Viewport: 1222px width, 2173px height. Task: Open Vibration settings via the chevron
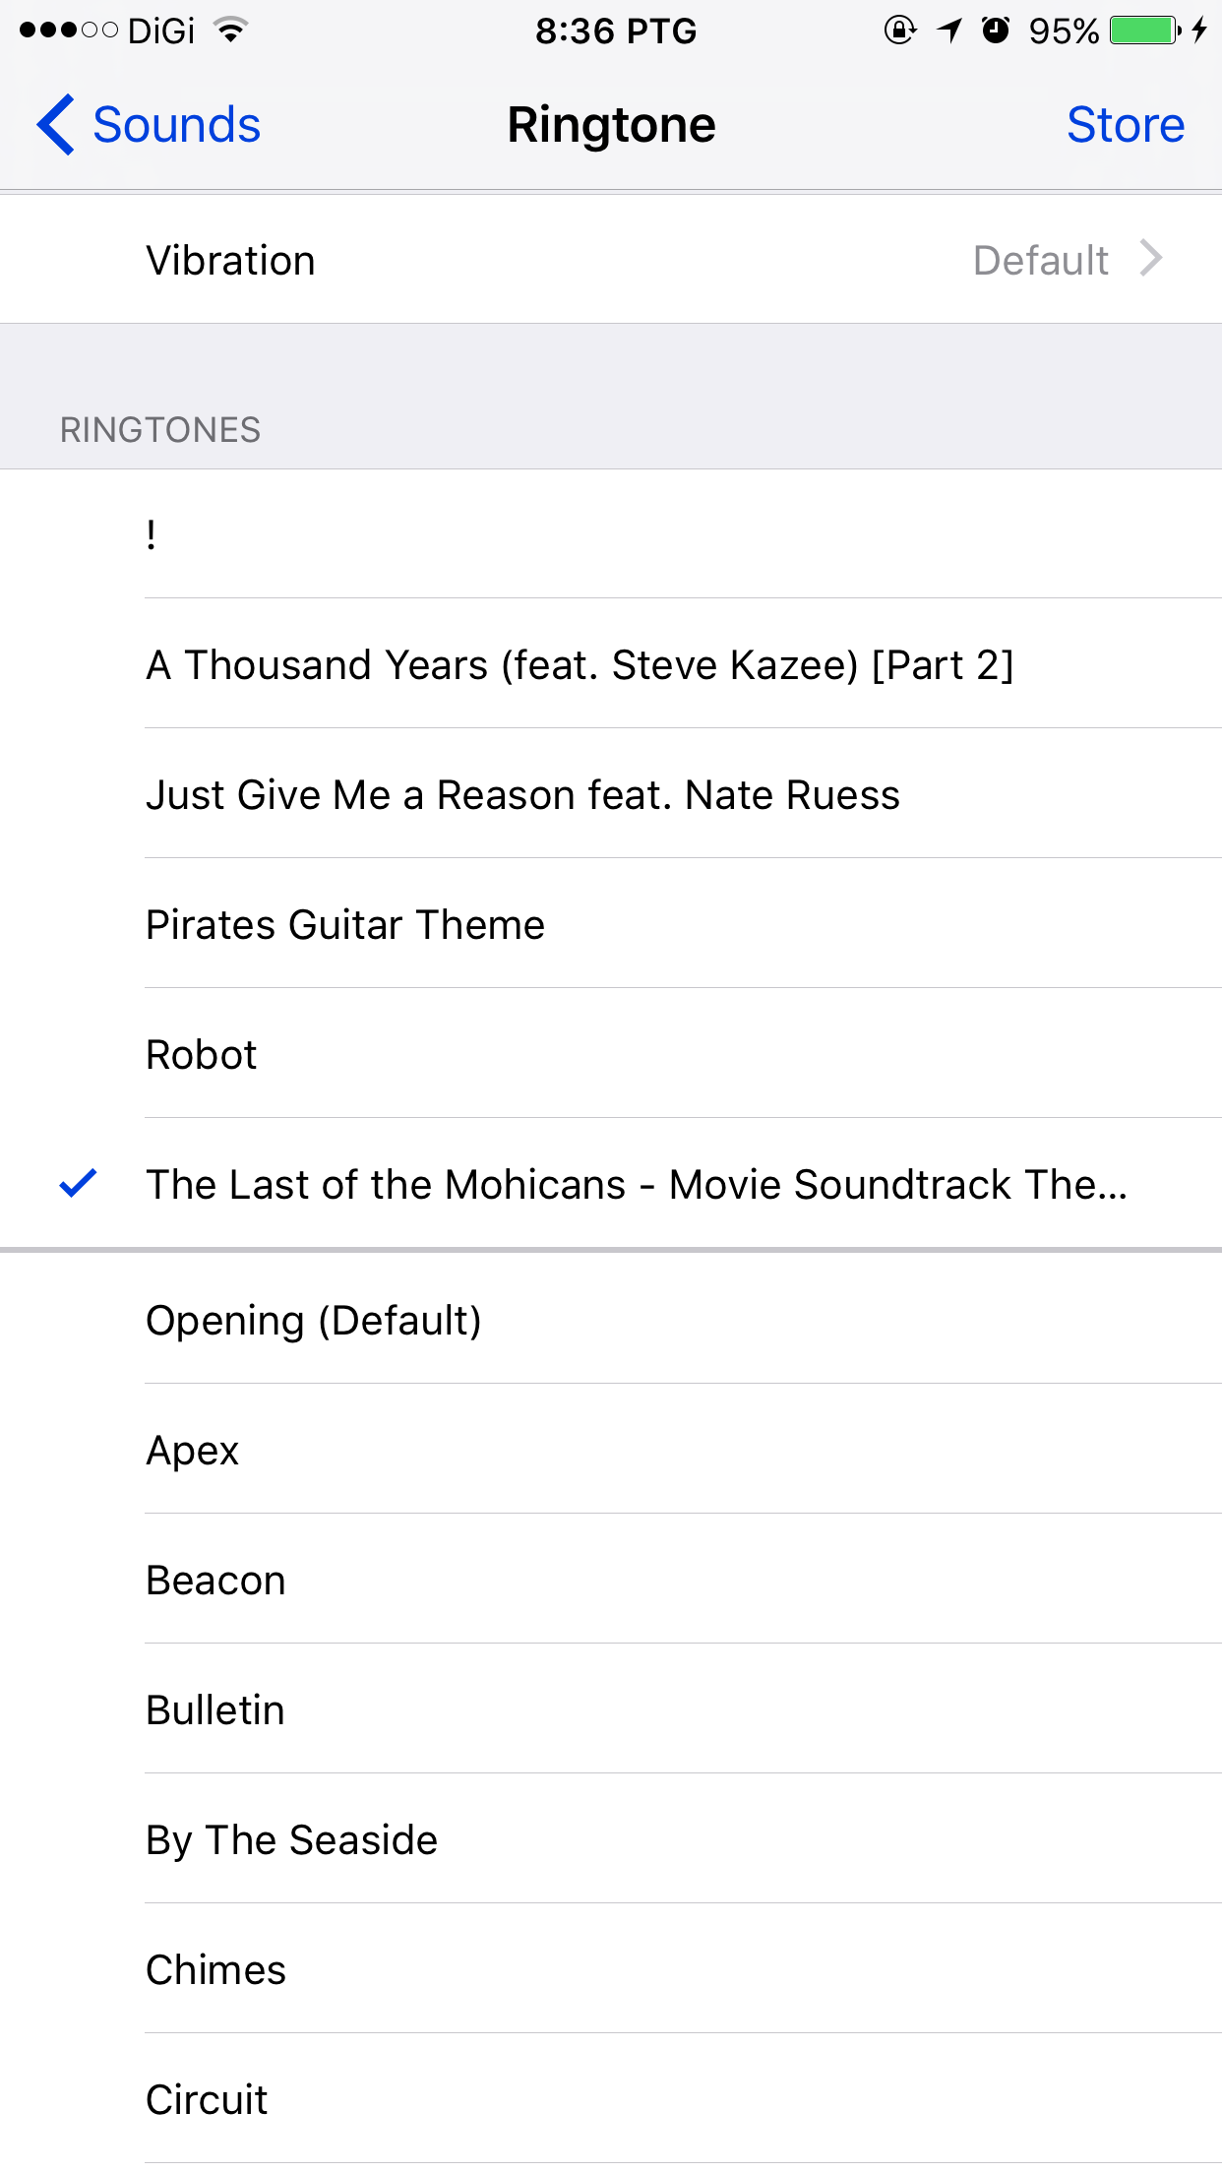(1153, 259)
